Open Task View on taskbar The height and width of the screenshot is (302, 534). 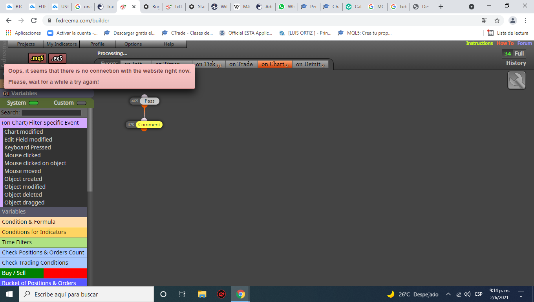click(x=182, y=294)
